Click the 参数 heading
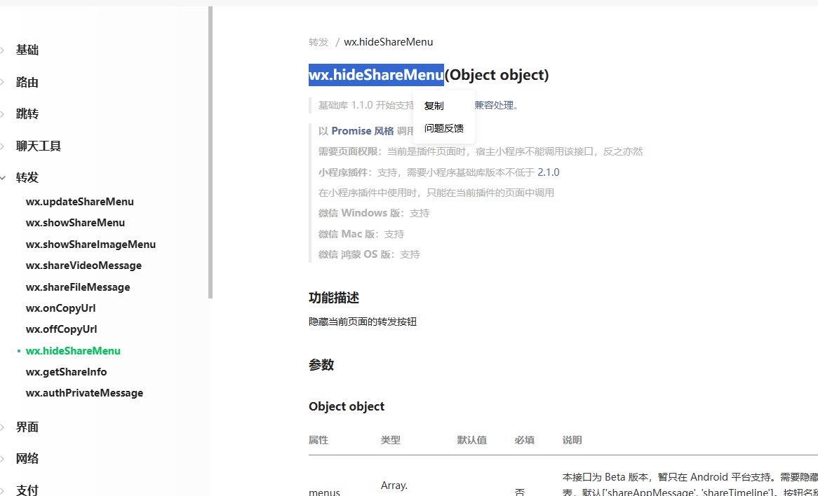818x496 pixels. tap(321, 365)
